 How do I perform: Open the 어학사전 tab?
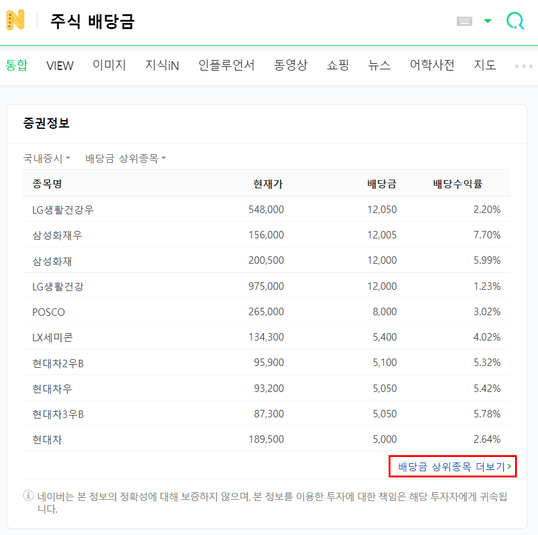pos(432,65)
